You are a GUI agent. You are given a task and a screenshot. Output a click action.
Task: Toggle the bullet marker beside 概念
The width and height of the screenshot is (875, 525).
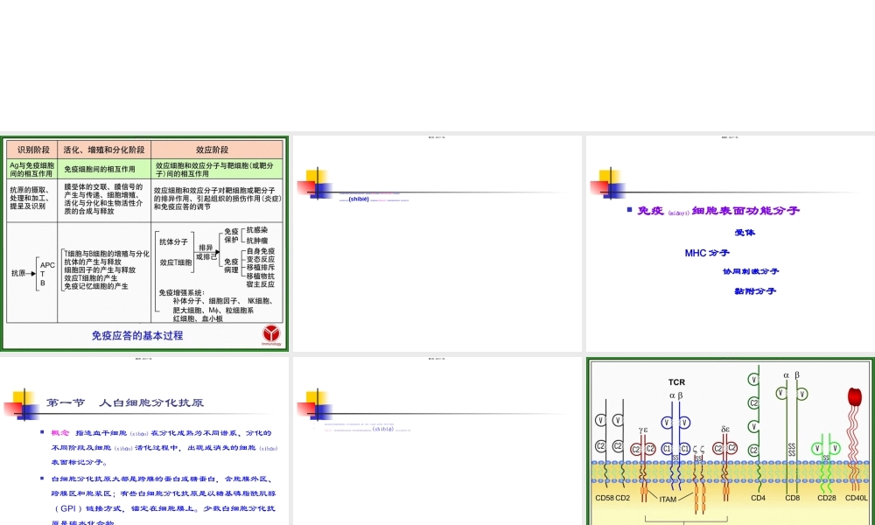click(42, 433)
